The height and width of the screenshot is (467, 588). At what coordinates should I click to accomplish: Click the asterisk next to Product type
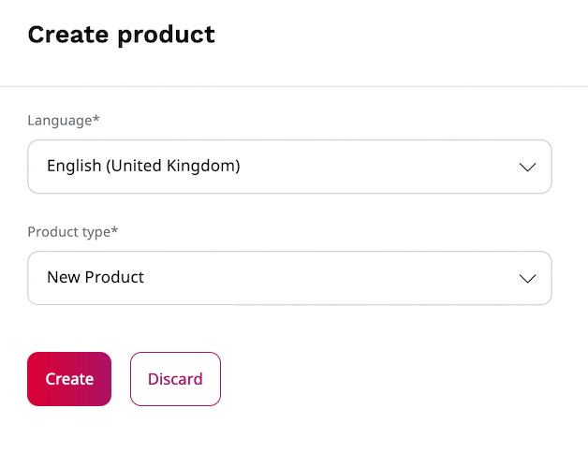(115, 230)
